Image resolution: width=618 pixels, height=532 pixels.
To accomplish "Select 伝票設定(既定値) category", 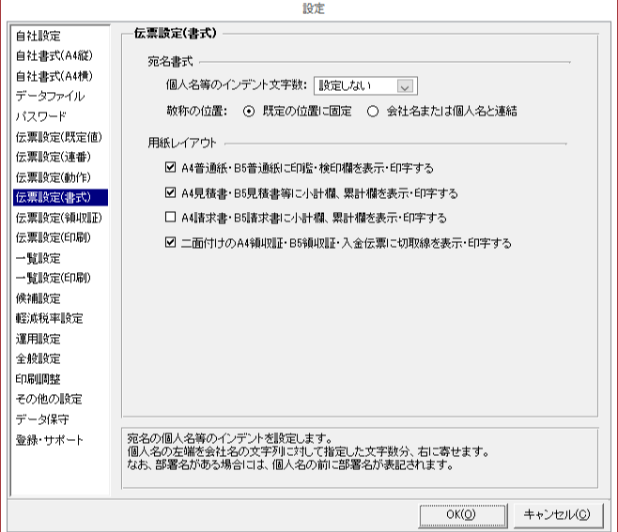I will (59, 137).
